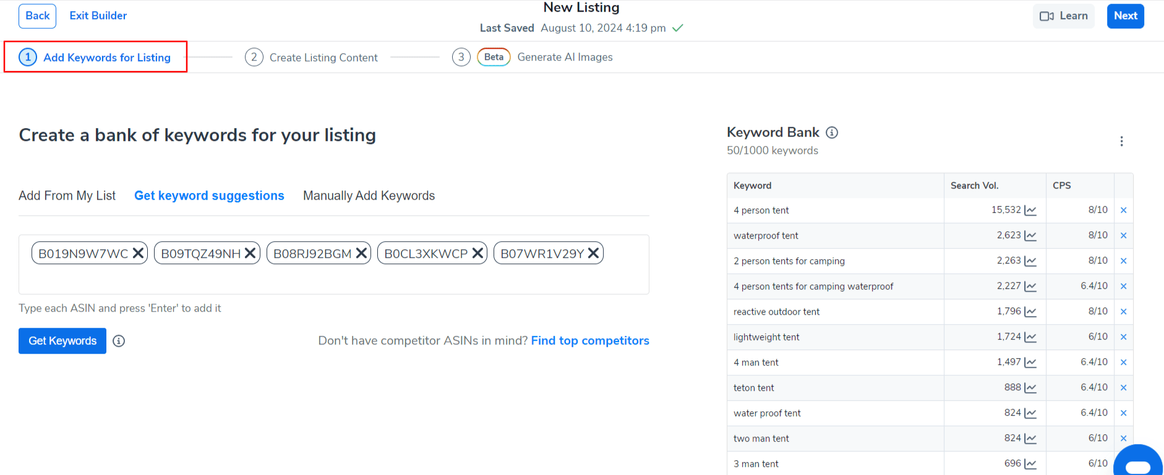Click info icon beside Get Keywords
Viewport: 1164px width, 475px height.
click(119, 341)
